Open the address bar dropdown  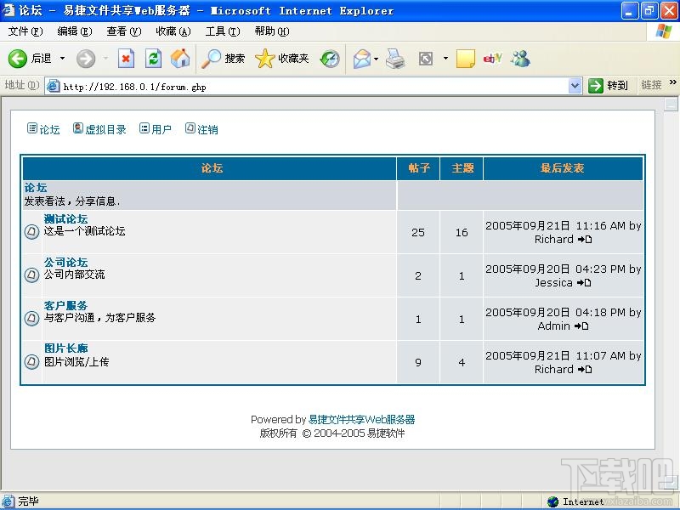click(x=575, y=85)
